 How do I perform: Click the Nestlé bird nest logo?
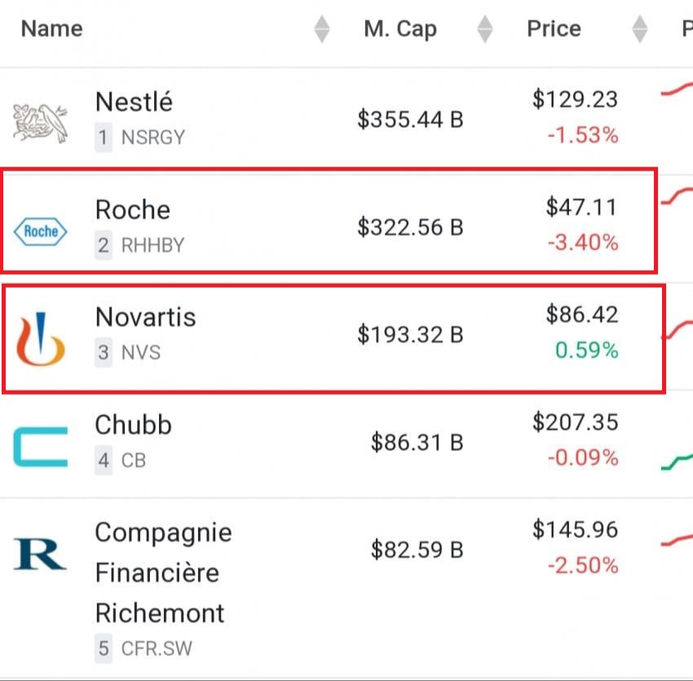(41, 119)
